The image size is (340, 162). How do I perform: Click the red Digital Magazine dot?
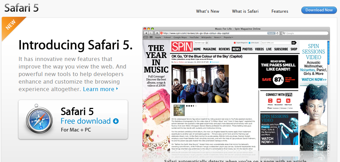[x=235, y=43]
